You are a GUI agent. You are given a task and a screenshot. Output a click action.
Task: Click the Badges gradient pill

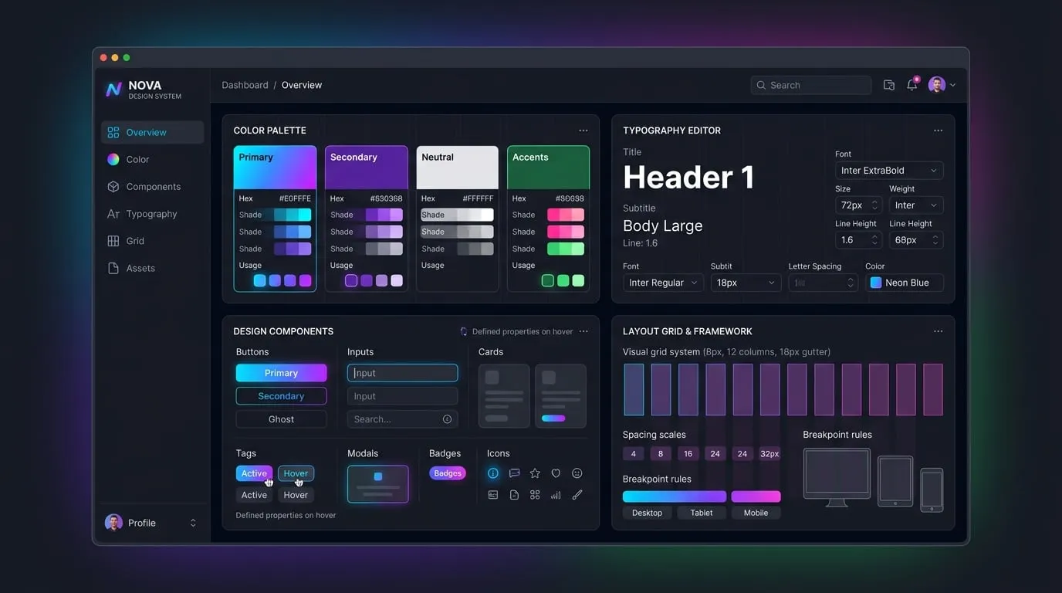[x=448, y=473]
